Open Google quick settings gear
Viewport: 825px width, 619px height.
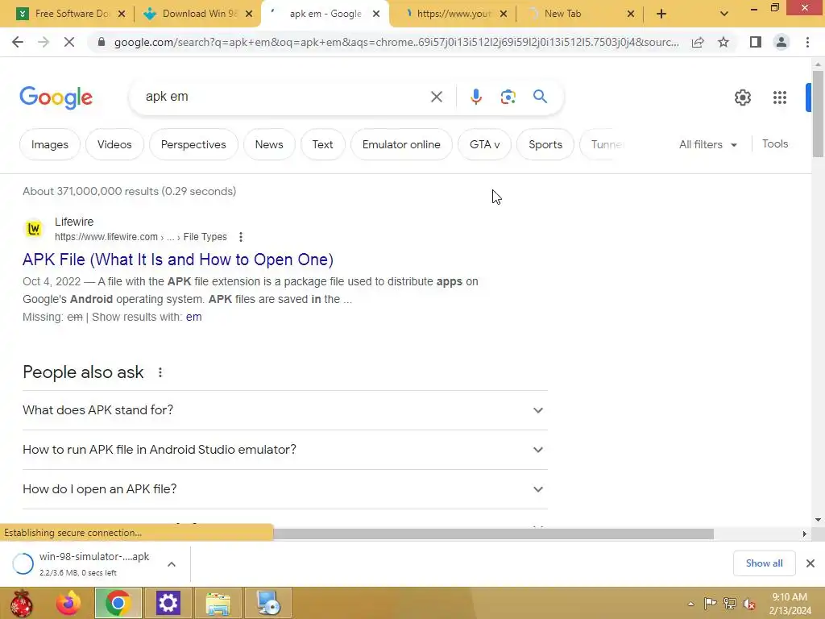coord(742,98)
